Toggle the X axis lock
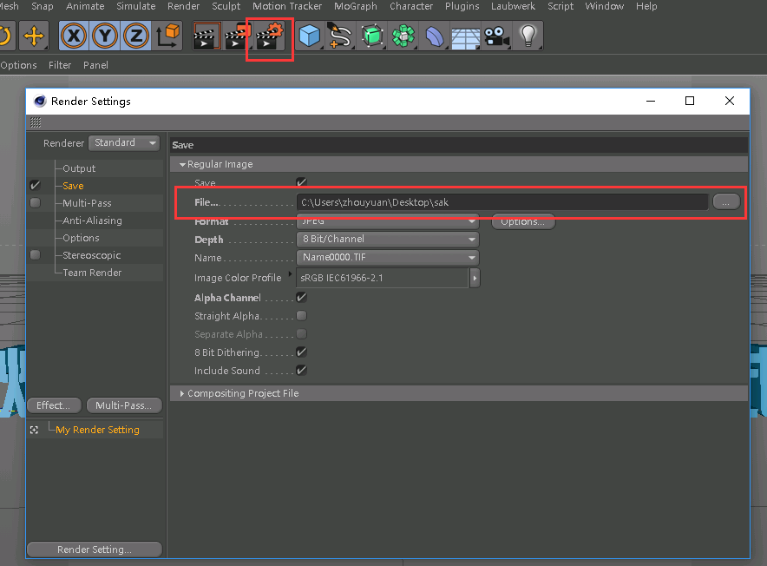Screen dimensions: 767x566 click(x=75, y=36)
